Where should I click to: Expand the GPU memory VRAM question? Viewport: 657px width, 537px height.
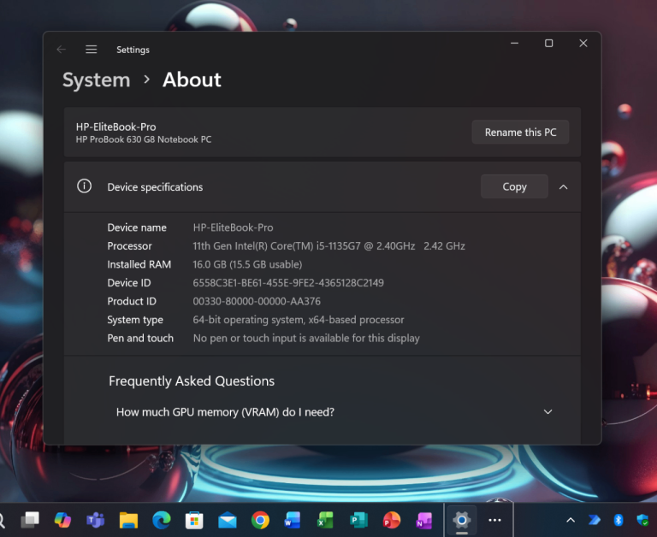pos(548,412)
